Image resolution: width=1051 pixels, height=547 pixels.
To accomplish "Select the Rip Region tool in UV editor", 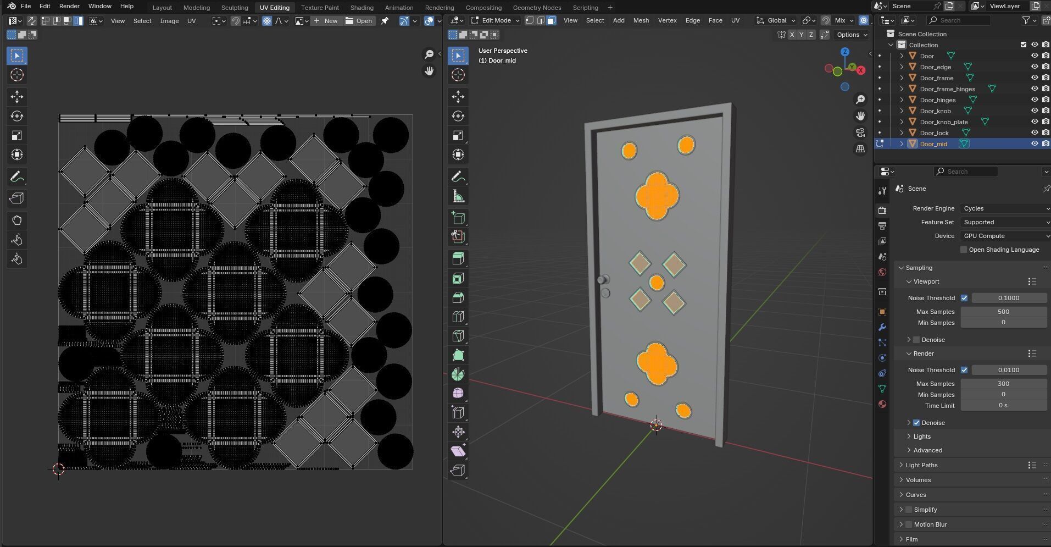I will pos(17,198).
